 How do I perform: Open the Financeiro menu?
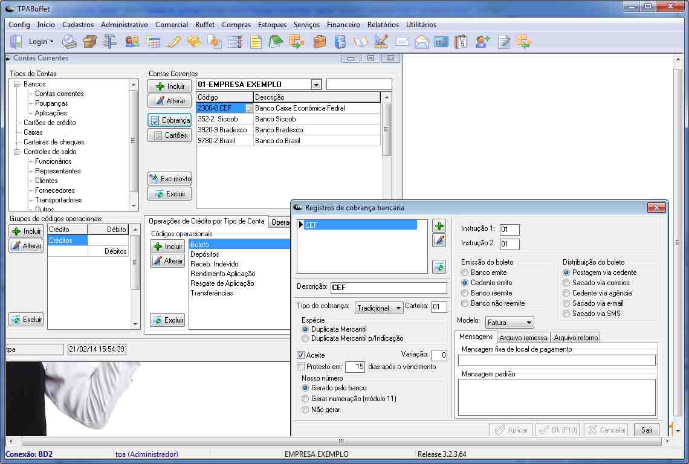(x=343, y=25)
